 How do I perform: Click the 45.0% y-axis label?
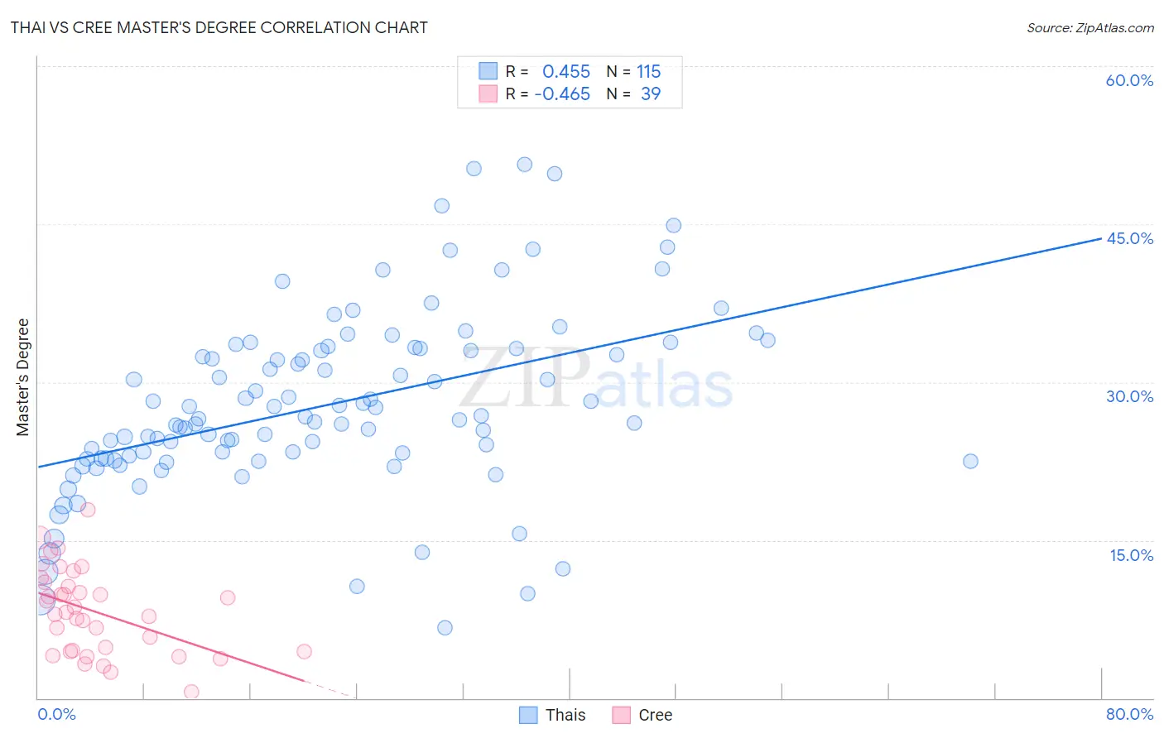pyautogui.click(x=1129, y=238)
